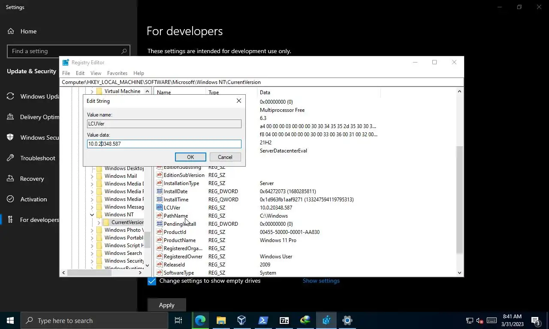Expand the Windows Script H tree node

coord(92,245)
